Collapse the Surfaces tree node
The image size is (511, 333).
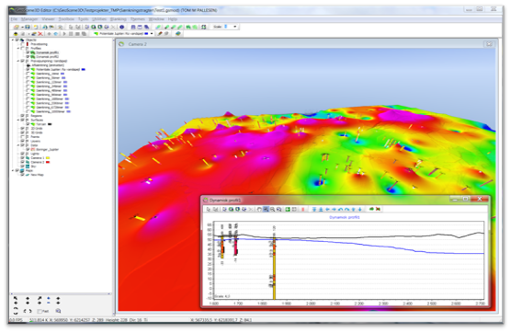(18, 120)
